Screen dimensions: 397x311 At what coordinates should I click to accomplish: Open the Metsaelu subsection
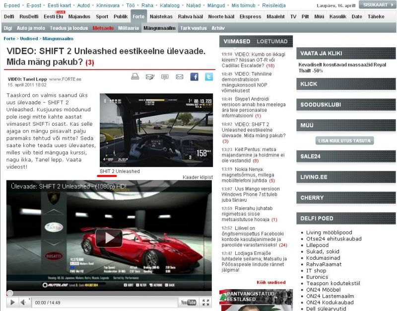coord(103,28)
